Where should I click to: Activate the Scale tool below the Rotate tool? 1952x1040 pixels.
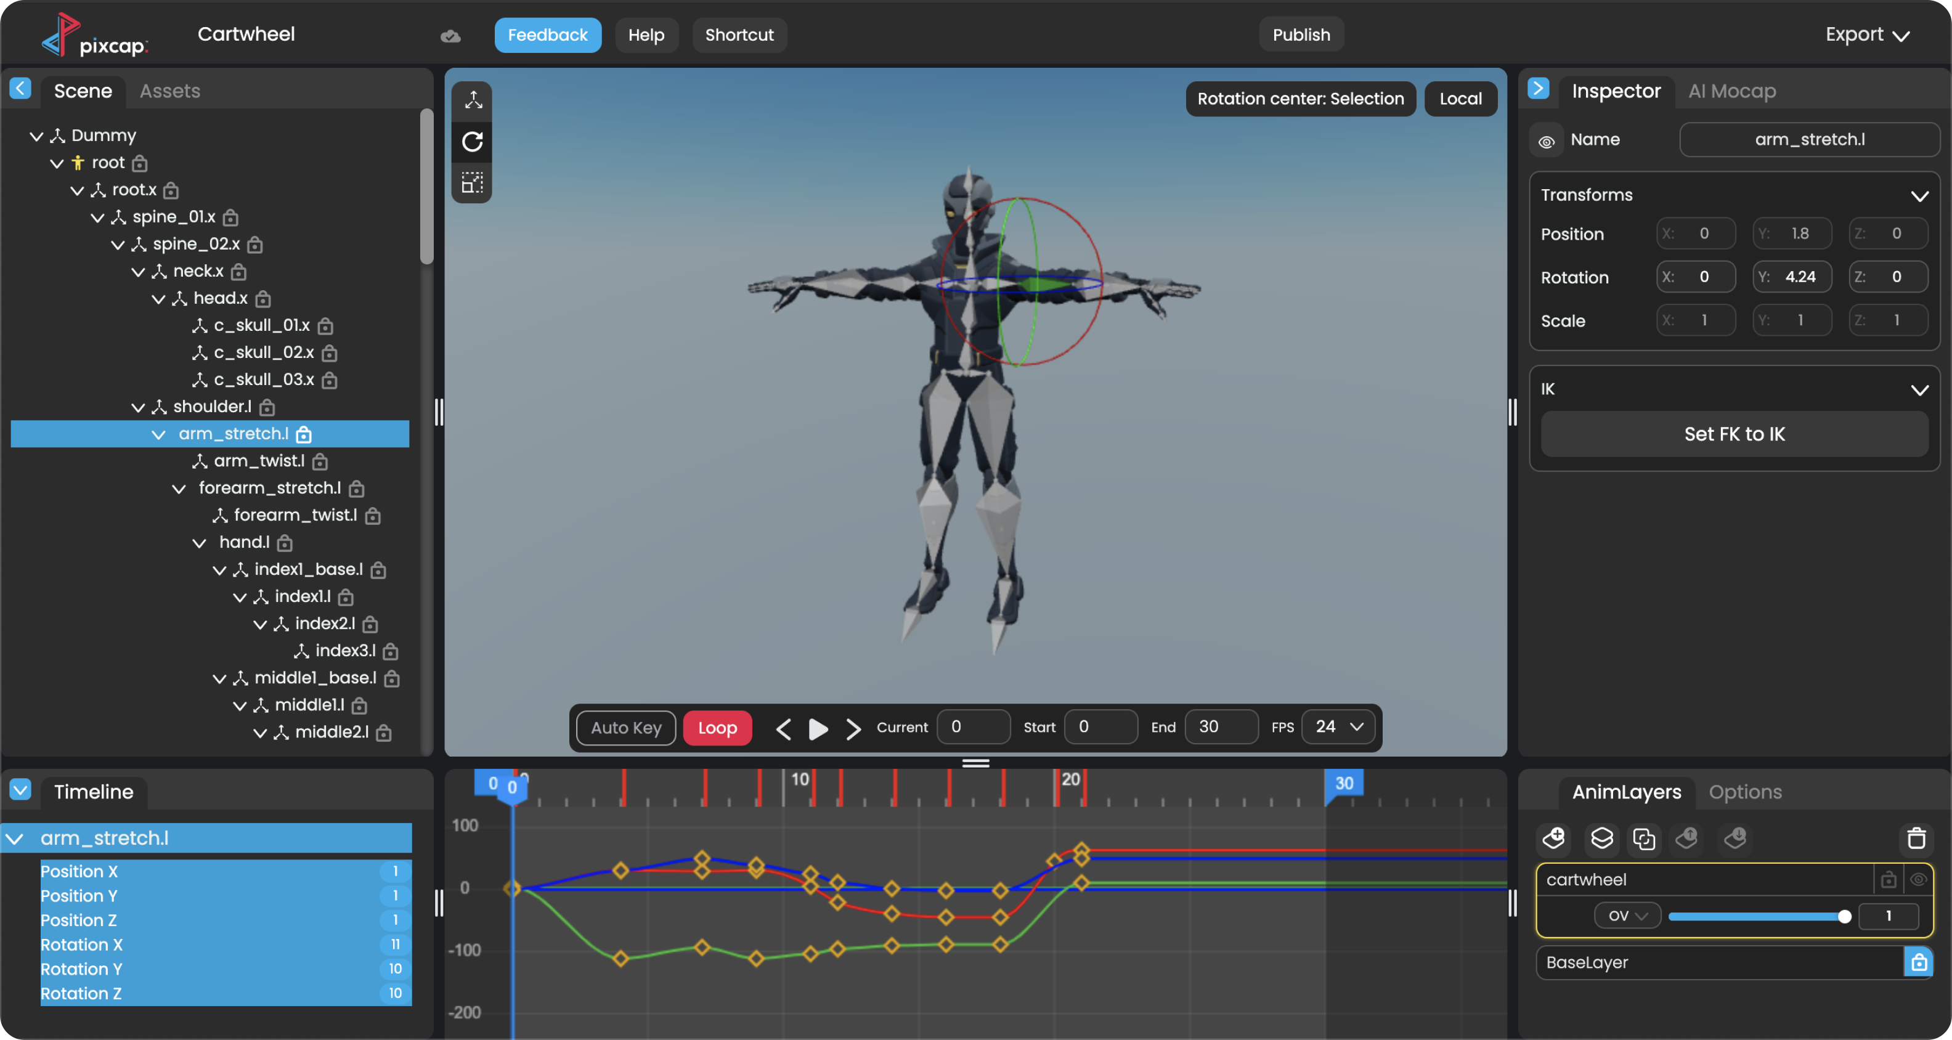pyautogui.click(x=472, y=182)
